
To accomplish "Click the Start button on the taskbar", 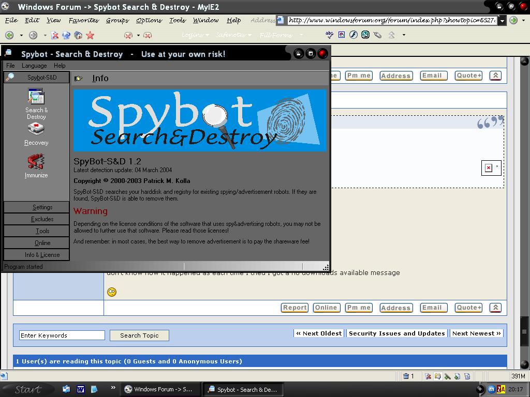I will coord(28,389).
